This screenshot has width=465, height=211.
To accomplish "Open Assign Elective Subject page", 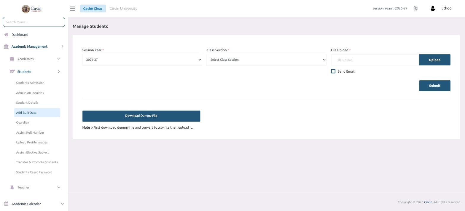I will (33, 152).
